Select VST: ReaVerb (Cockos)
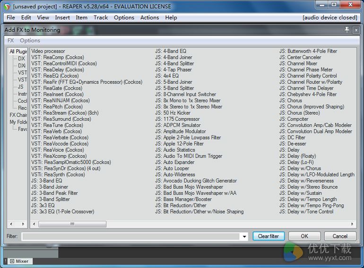This screenshot has height=268, width=364. [x=56, y=131]
